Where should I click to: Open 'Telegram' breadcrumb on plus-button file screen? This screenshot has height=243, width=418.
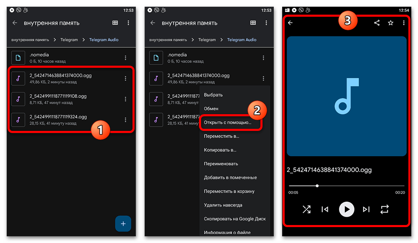point(69,40)
